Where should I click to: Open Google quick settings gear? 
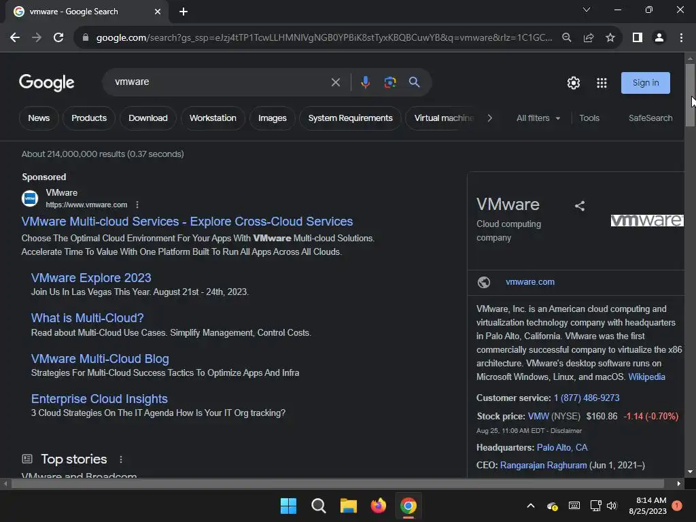[574, 83]
